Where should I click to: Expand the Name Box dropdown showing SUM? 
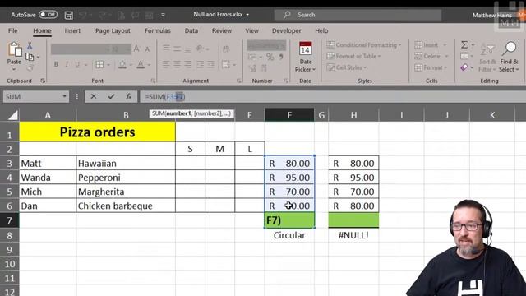click(64, 97)
